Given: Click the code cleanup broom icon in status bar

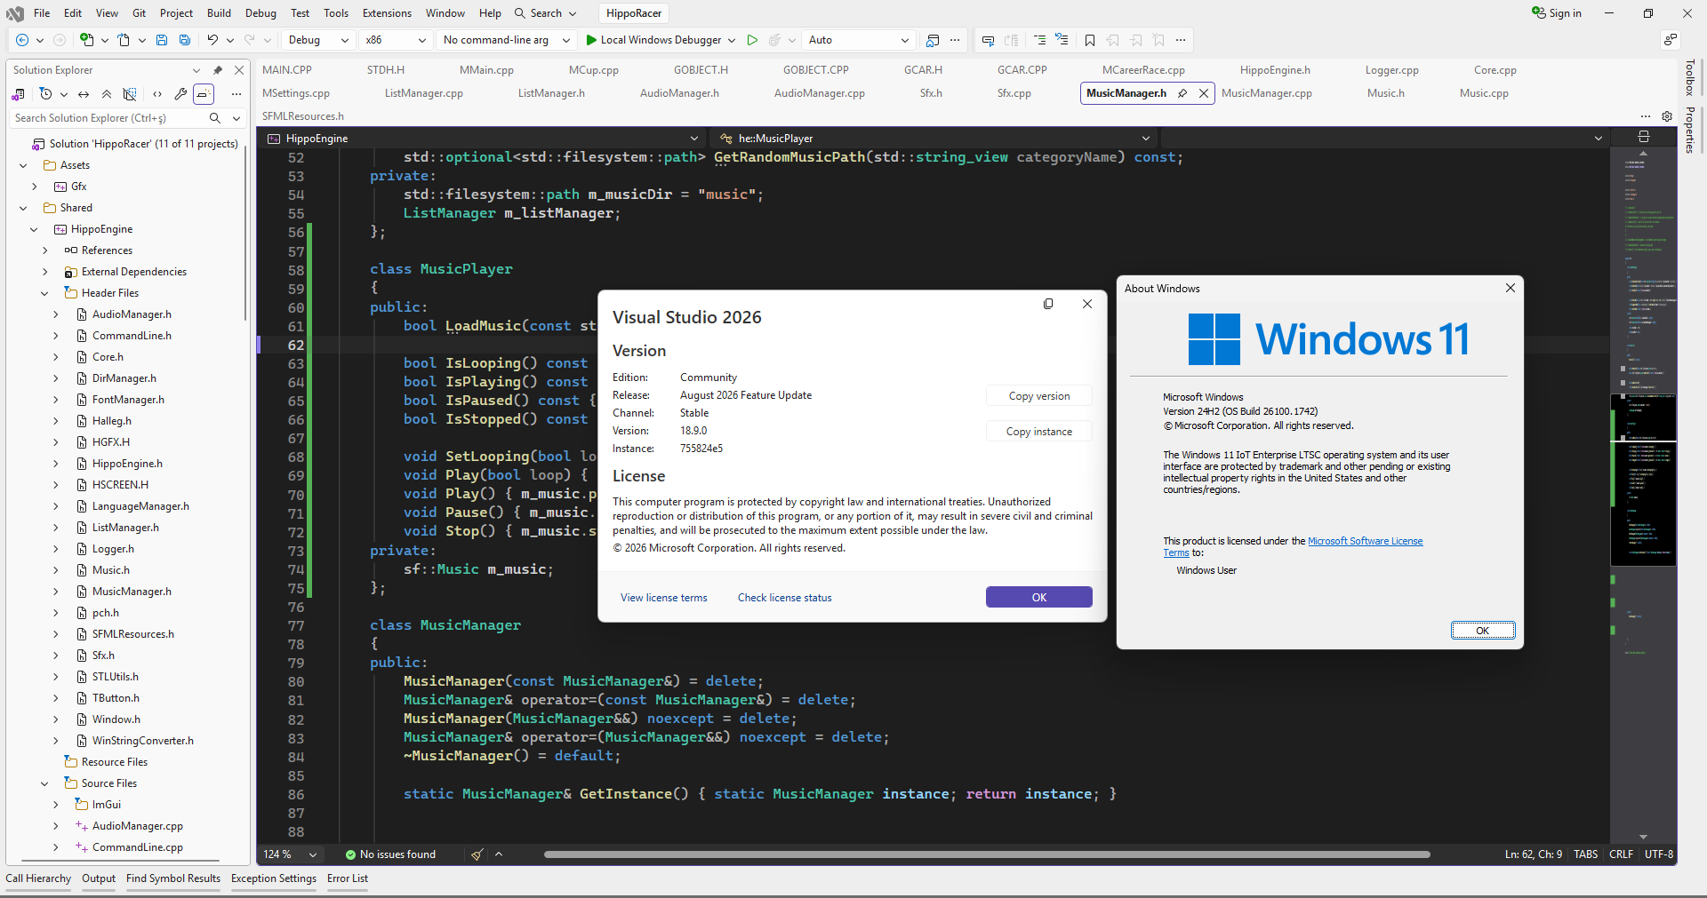Looking at the screenshot, I should point(477,854).
